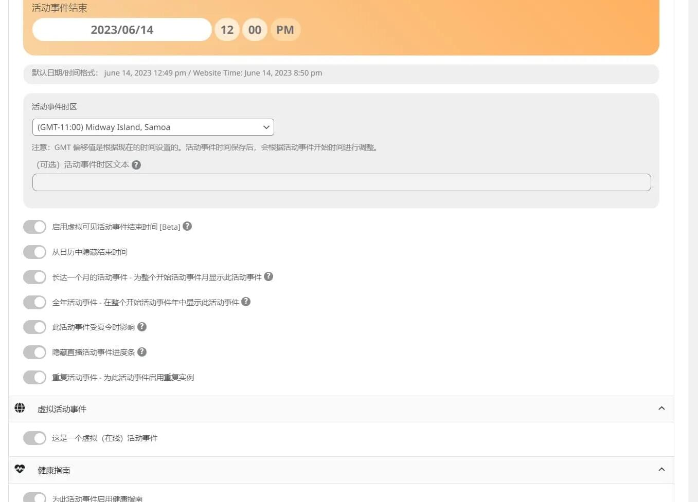
Task: Click help icon beside 隐藏直播活动事件进度条
Action: click(x=142, y=352)
